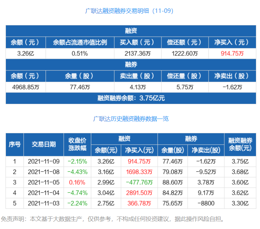This screenshot has width=260, height=229.
Task: Click the 收盘价涨跌幅 column header
Action: click(78, 145)
